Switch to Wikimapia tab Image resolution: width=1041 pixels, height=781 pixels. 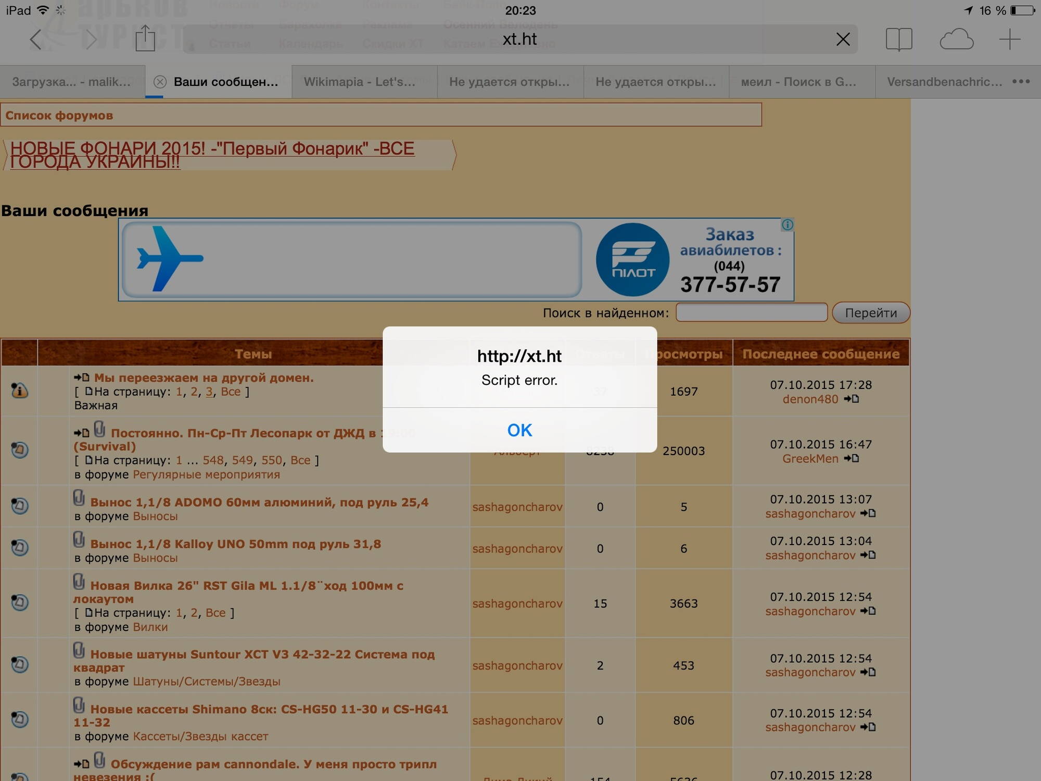click(x=359, y=82)
